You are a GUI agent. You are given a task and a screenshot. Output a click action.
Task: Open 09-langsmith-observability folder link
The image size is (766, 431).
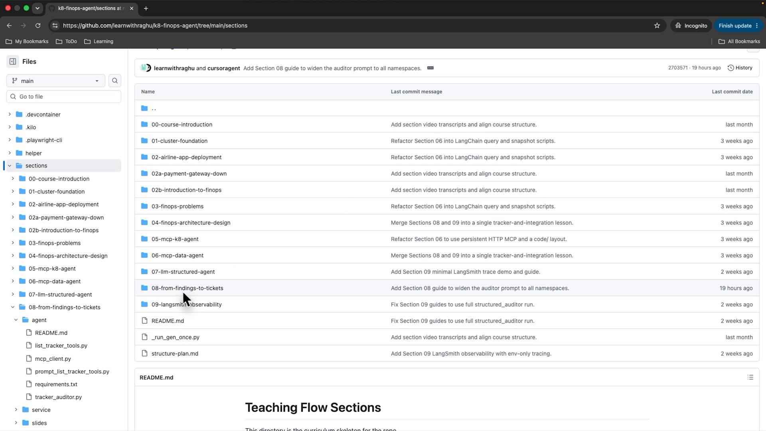tap(186, 304)
